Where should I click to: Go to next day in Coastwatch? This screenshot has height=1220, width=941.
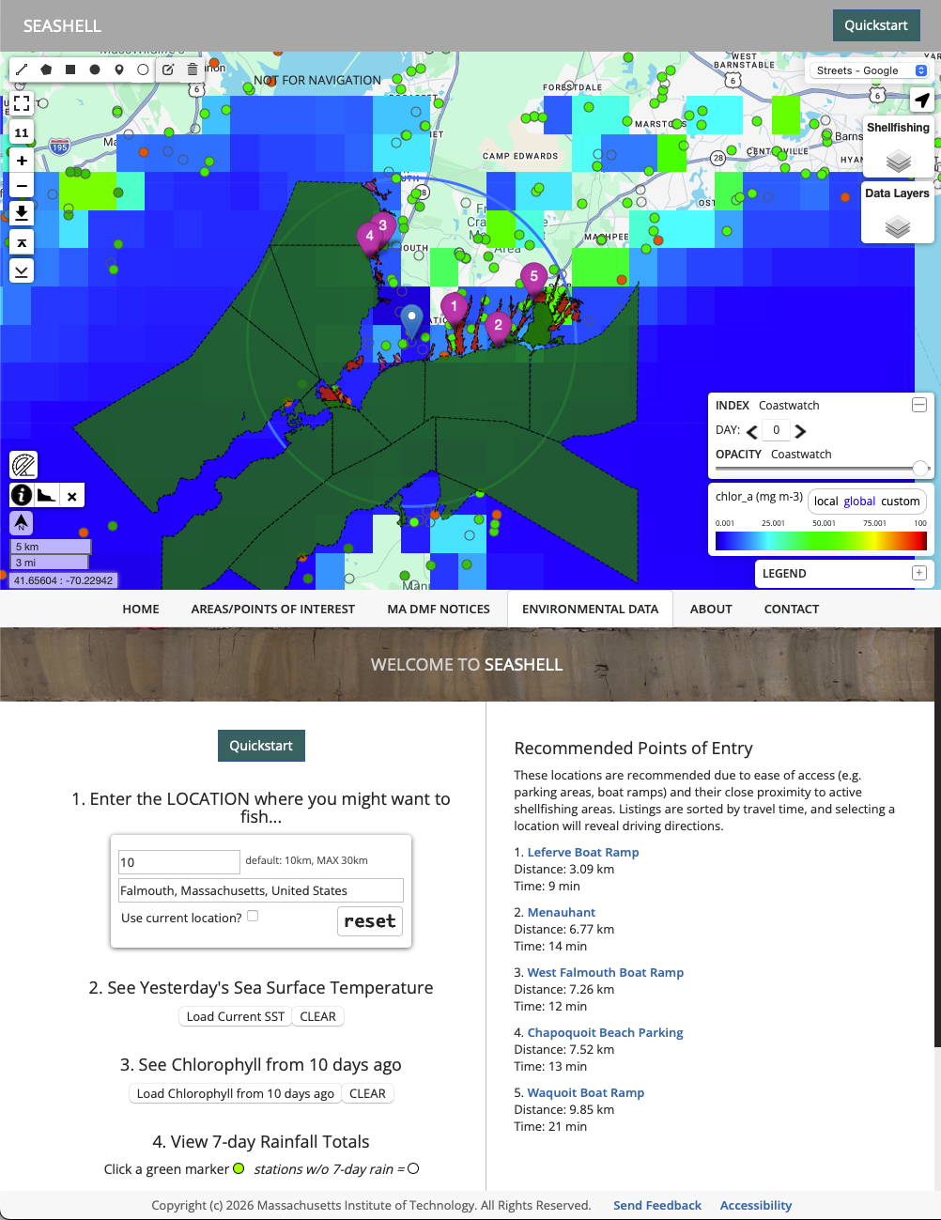[x=800, y=431]
